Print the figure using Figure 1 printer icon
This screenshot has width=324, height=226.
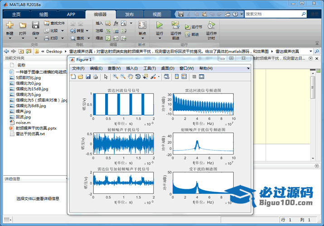point(96,77)
